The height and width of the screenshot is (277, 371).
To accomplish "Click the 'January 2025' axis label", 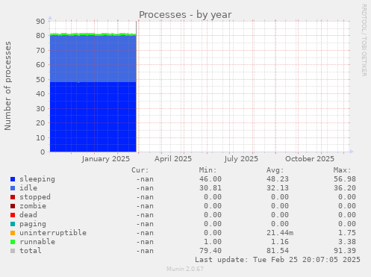I will click(x=106, y=159).
